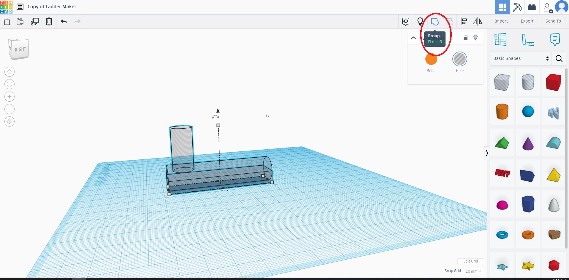
Task: Undo the last action
Action: click(64, 21)
